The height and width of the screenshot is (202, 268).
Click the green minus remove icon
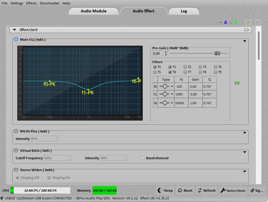(x=258, y=22)
